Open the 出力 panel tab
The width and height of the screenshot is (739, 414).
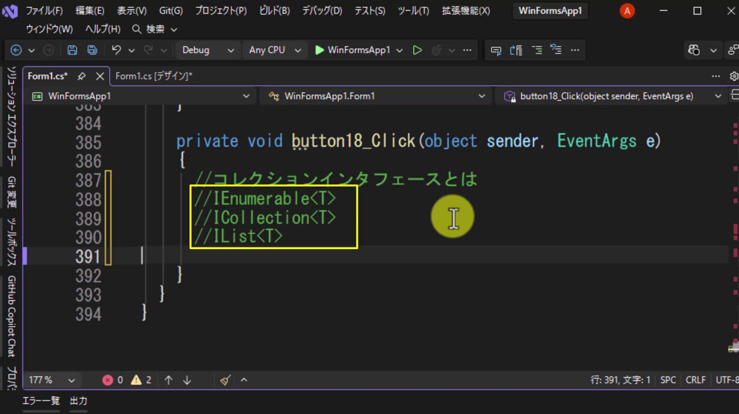tap(79, 401)
